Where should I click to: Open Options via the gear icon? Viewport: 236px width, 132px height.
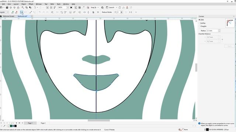(103, 7)
